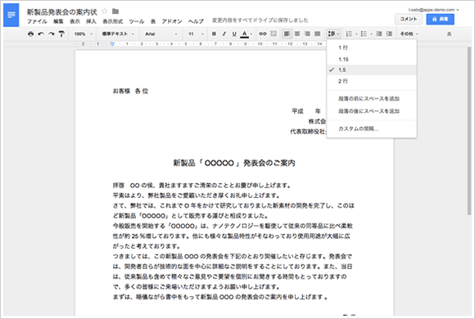
Task: Open the 100% zoom dropdown
Action: [83, 34]
